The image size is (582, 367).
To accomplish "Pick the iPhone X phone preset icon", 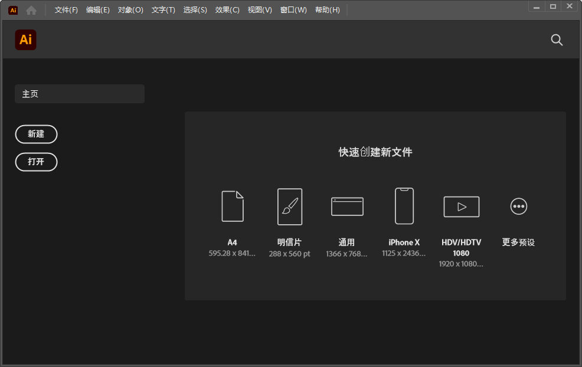I will (404, 207).
